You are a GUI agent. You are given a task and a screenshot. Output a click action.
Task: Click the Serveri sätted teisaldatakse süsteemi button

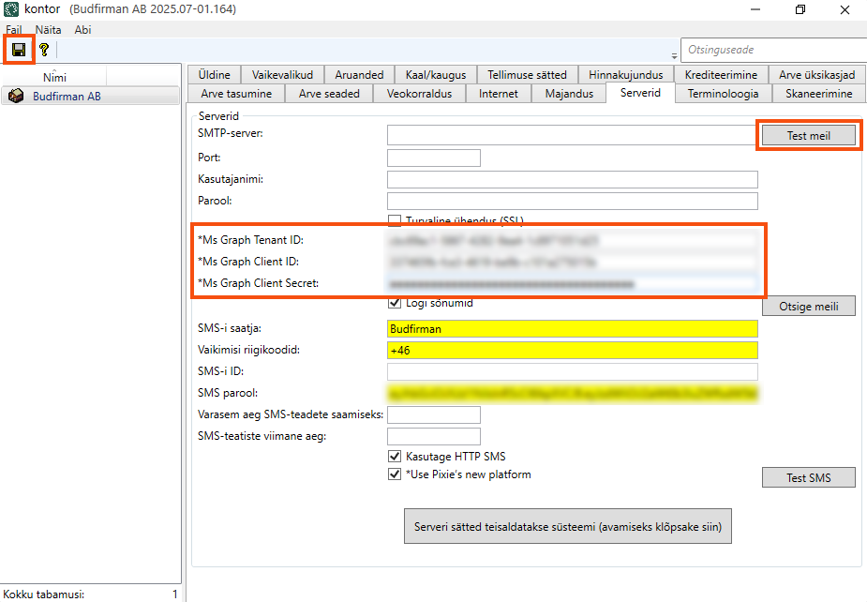point(567,527)
